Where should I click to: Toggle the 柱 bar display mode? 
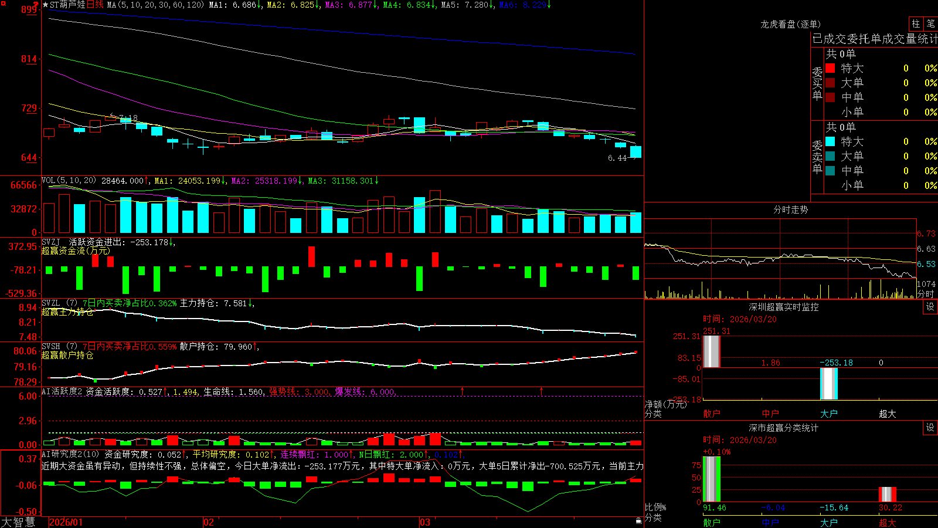(916, 23)
